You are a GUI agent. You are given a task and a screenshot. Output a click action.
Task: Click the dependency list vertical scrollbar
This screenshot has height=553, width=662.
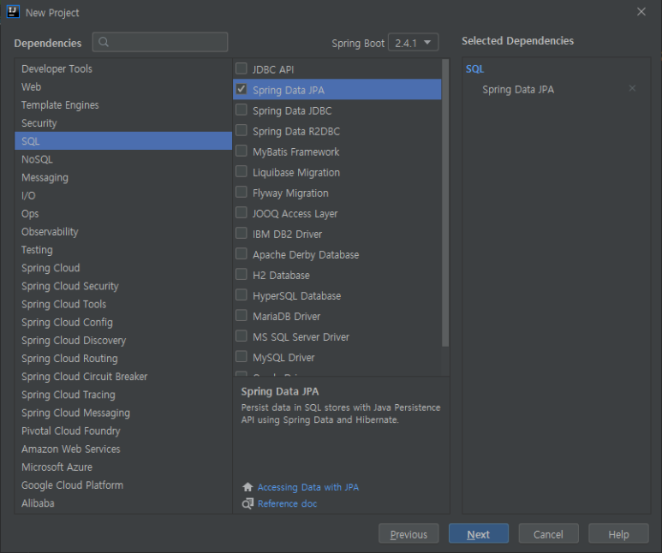(445, 203)
